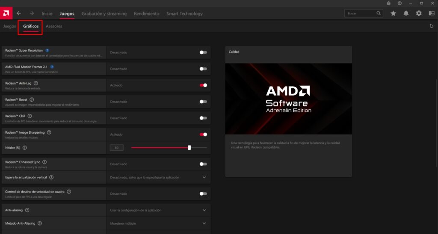The width and height of the screenshot is (438, 234).
Task: Enable Radeon Super Resolution toggle
Action: pos(203,53)
